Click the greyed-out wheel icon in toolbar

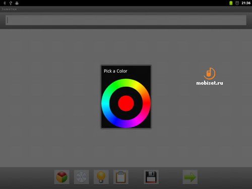(x=82, y=177)
